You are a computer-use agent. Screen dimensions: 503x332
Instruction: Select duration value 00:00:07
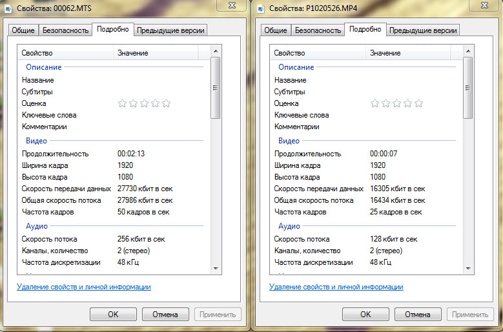pos(384,154)
